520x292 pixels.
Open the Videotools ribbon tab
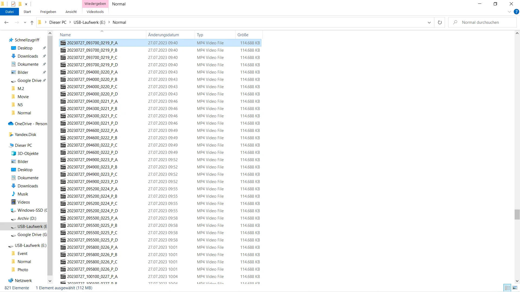(x=95, y=12)
